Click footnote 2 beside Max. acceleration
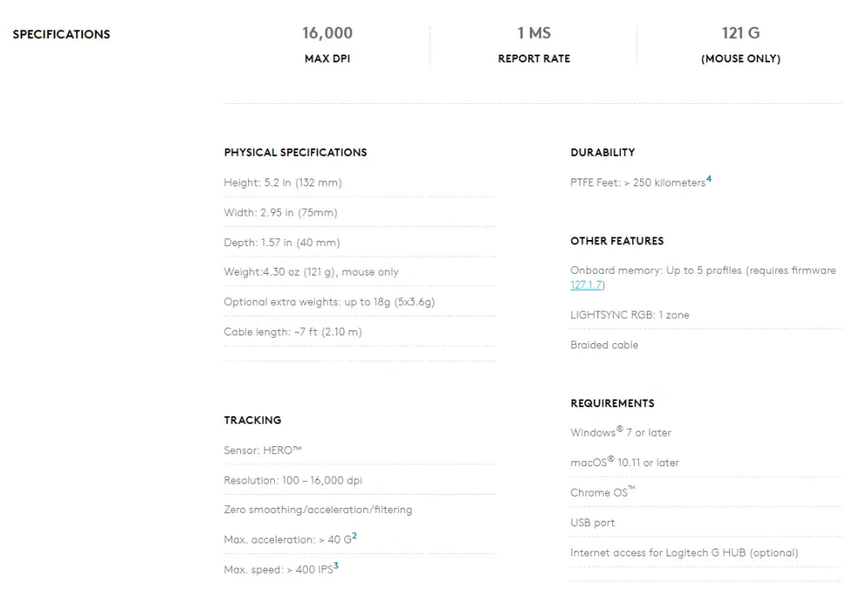The width and height of the screenshot is (867, 604). (355, 536)
